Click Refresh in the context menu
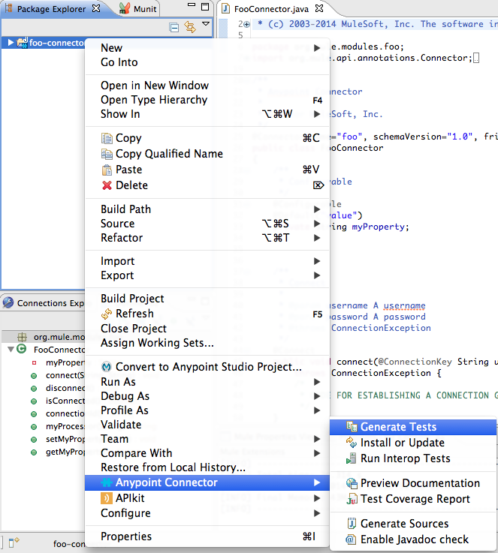498x553 pixels. click(x=134, y=314)
